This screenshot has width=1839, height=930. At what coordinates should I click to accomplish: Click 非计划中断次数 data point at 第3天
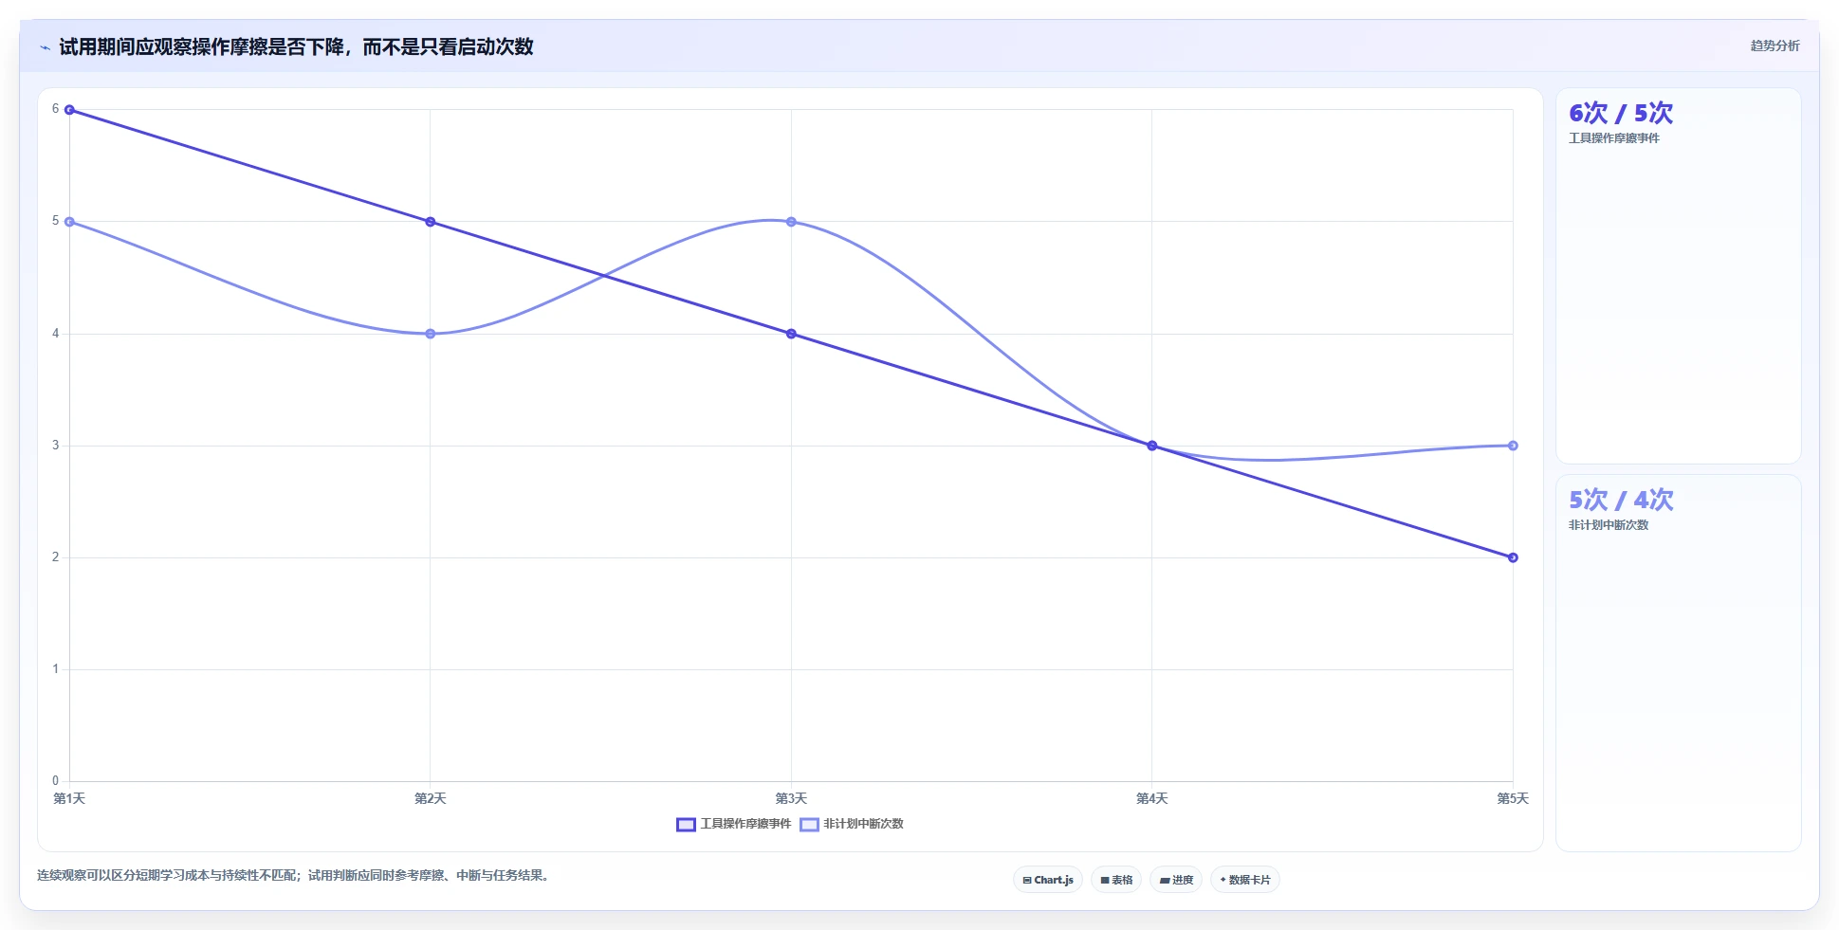(x=791, y=222)
